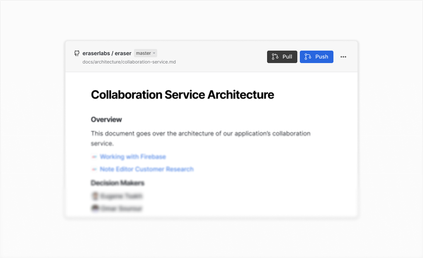Click the eraserlabs / eraser repository name
Viewport: 423px width, 258px height.
pos(107,53)
